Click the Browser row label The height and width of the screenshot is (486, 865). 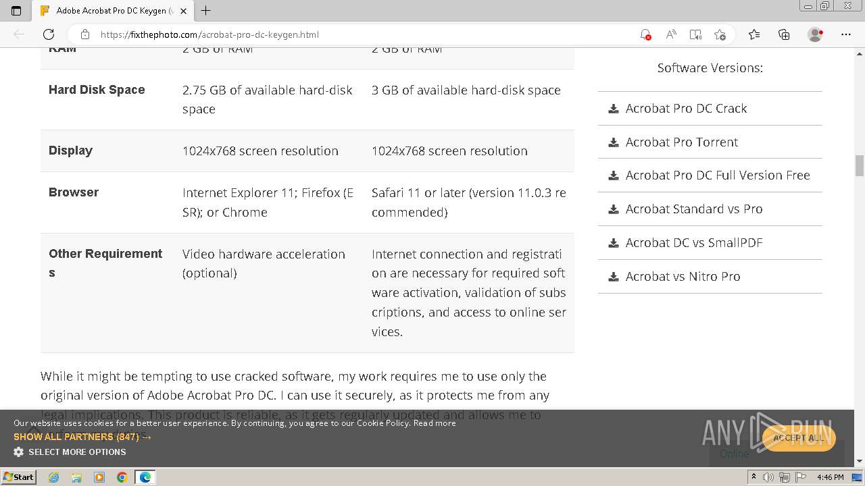click(74, 192)
